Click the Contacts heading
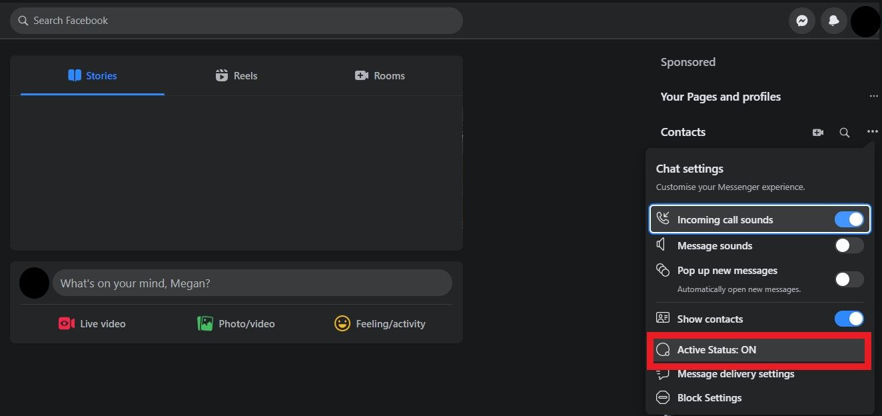Screen dimensions: 882x416 click(x=683, y=132)
